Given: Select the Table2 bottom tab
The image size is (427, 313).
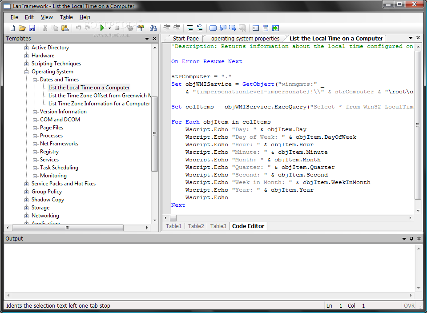Looking at the screenshot, I should (x=196, y=226).
